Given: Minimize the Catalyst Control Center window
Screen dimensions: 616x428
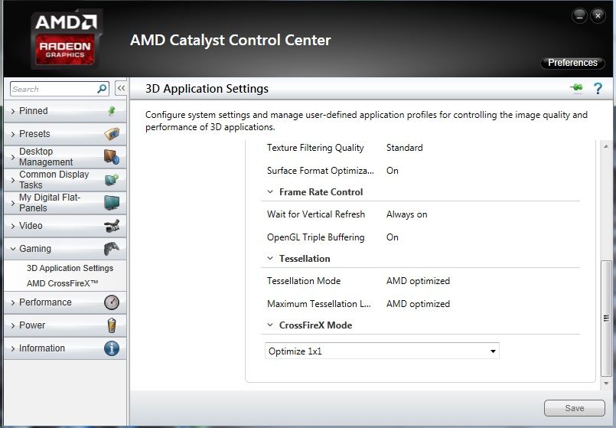Looking at the screenshot, I should pos(579,16).
